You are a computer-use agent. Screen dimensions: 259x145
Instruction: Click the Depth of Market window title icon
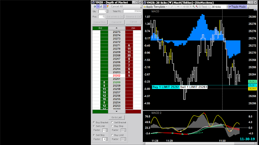click(93, 2)
